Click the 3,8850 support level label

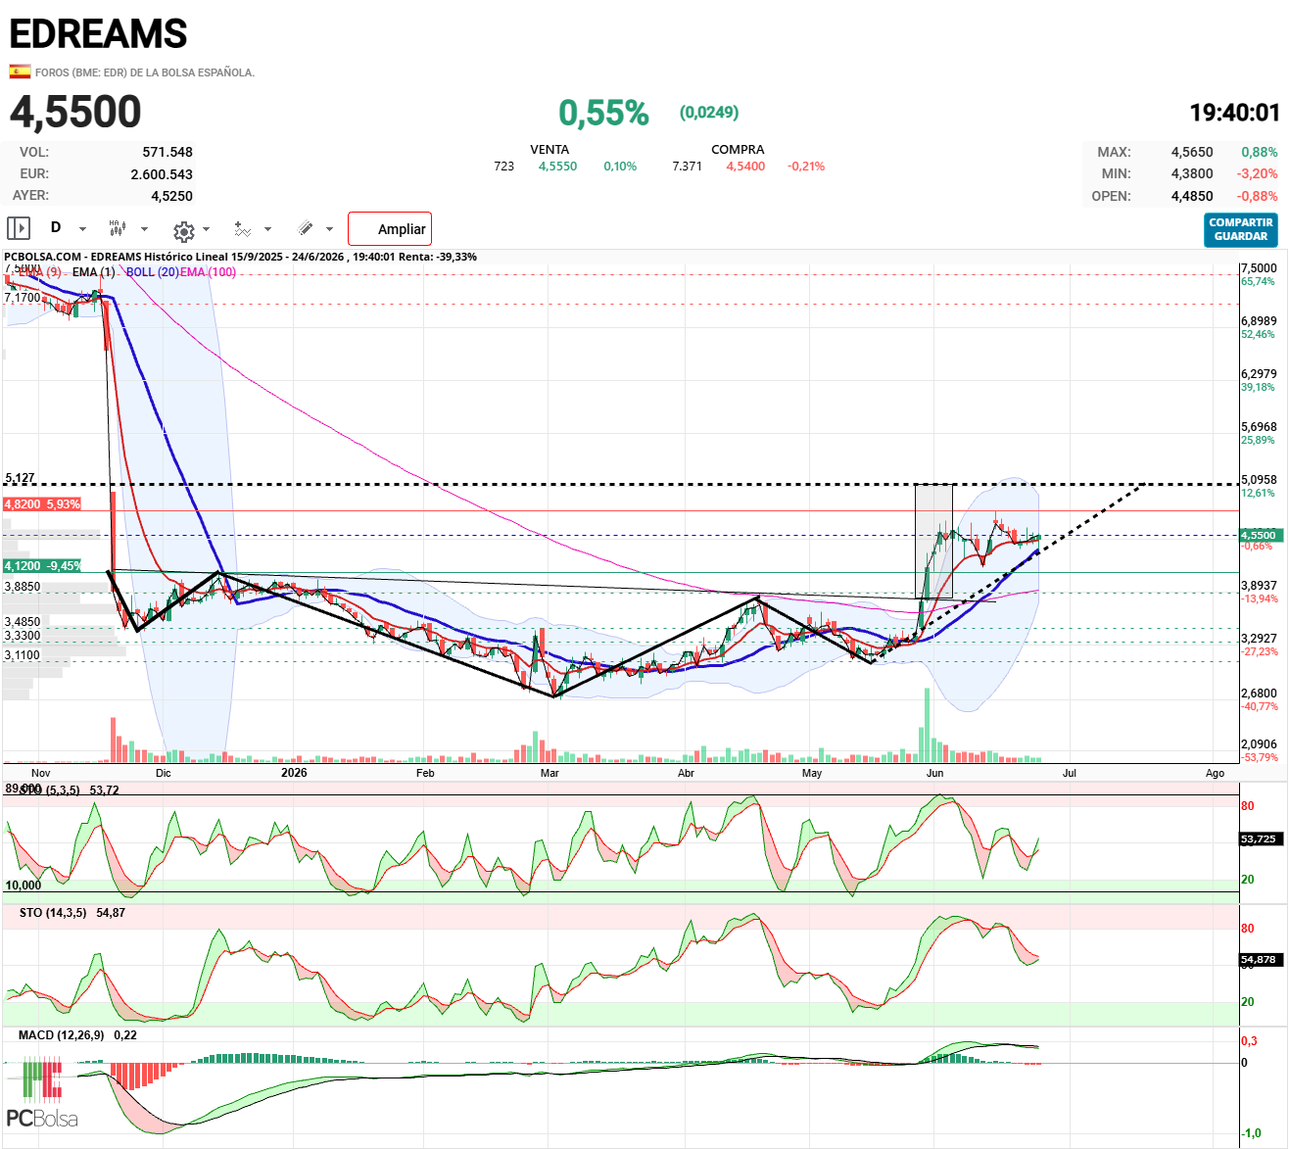point(23,587)
